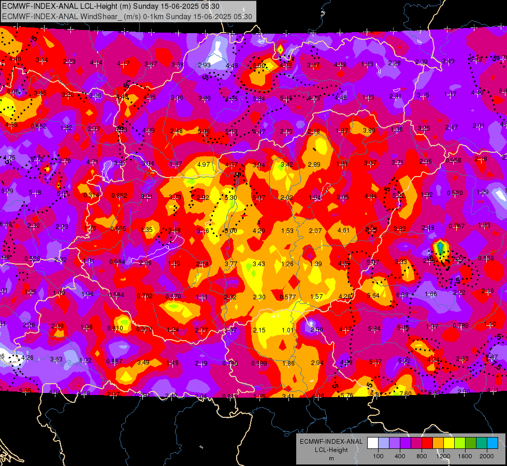Click the wind shear value 0.789
The width and height of the screenshot is (507, 466).
pyautogui.click(x=460, y=325)
